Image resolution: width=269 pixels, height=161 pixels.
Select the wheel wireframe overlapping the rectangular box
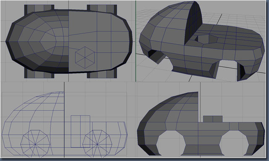point(97,144)
